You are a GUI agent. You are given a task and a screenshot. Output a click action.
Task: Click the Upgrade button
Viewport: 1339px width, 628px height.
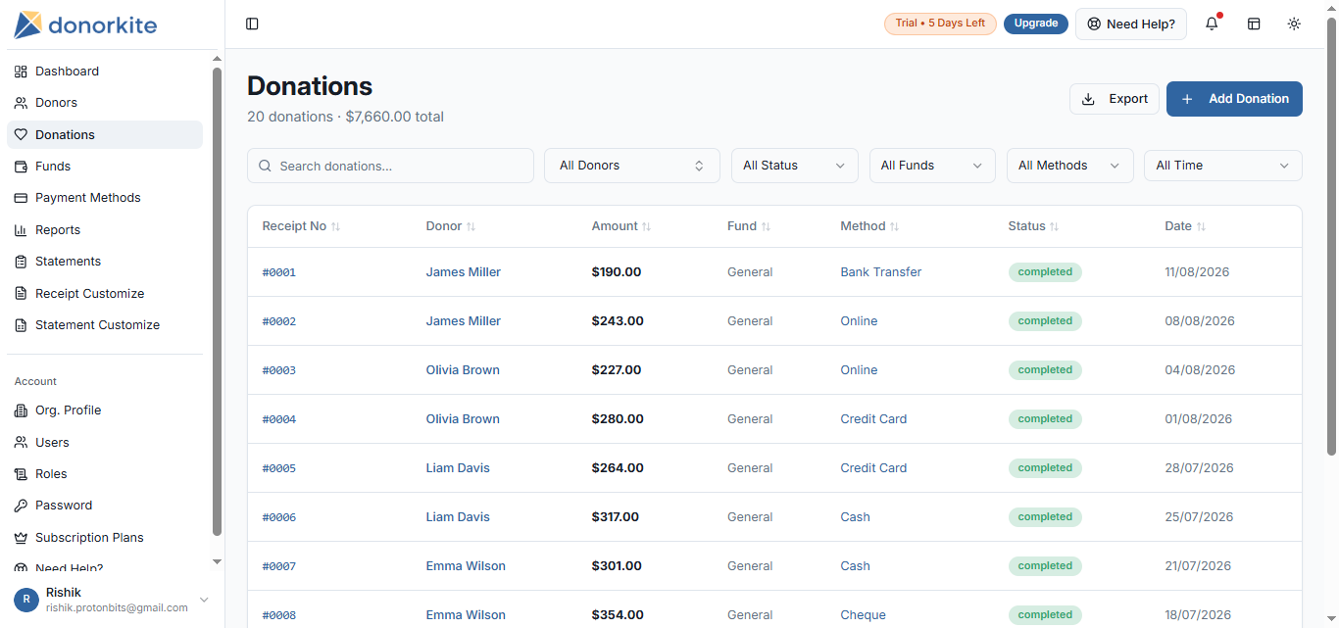coord(1036,24)
